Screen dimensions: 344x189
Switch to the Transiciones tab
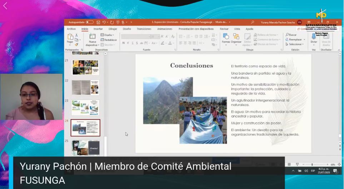144,29
